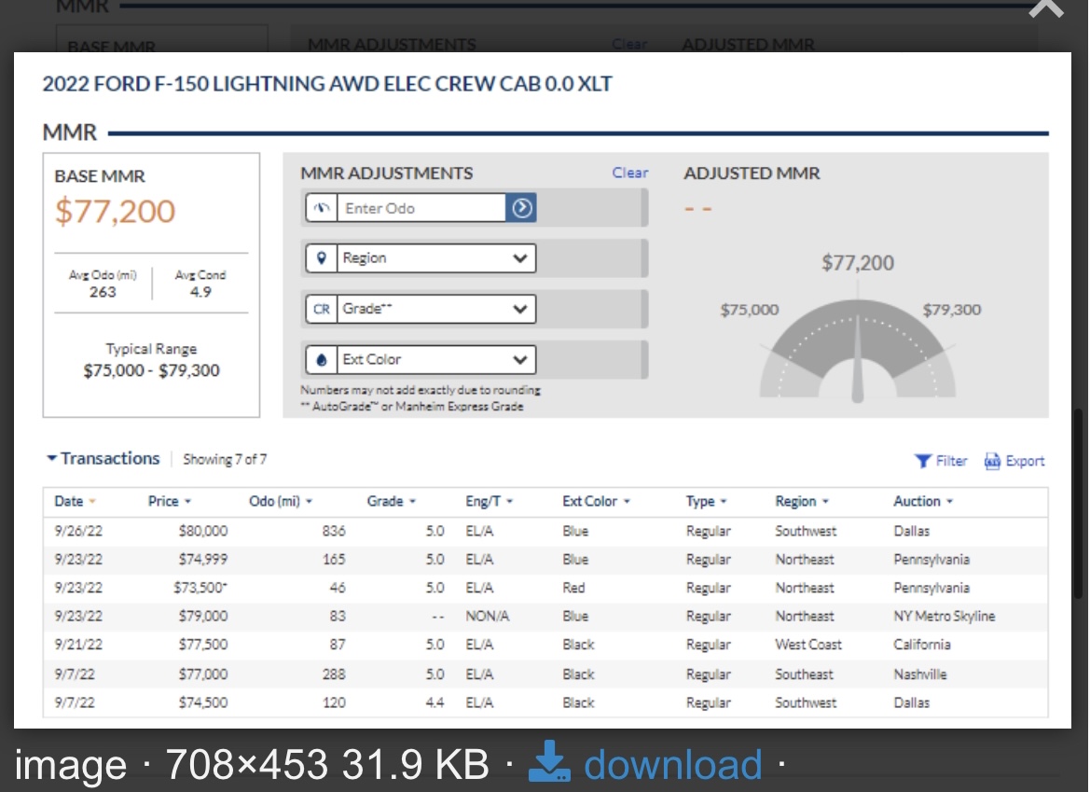Sort transactions by Ext Color column
This screenshot has width=1090, height=792.
click(x=597, y=501)
